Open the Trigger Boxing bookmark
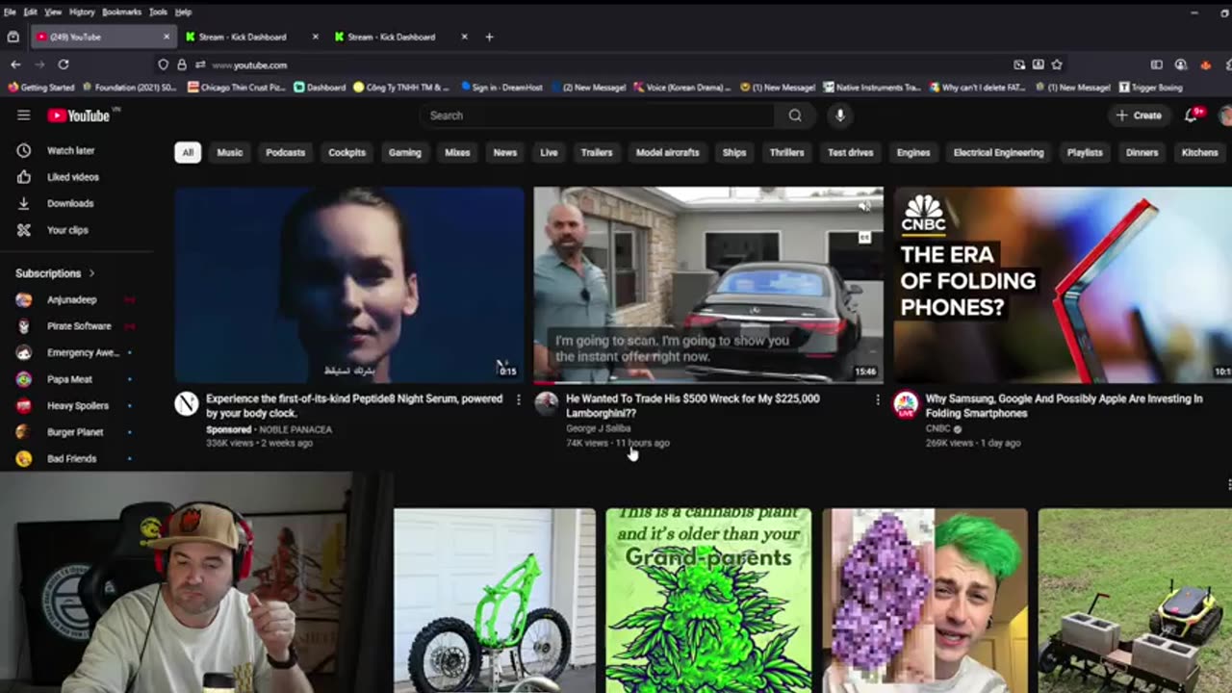1232x693 pixels. [1150, 88]
